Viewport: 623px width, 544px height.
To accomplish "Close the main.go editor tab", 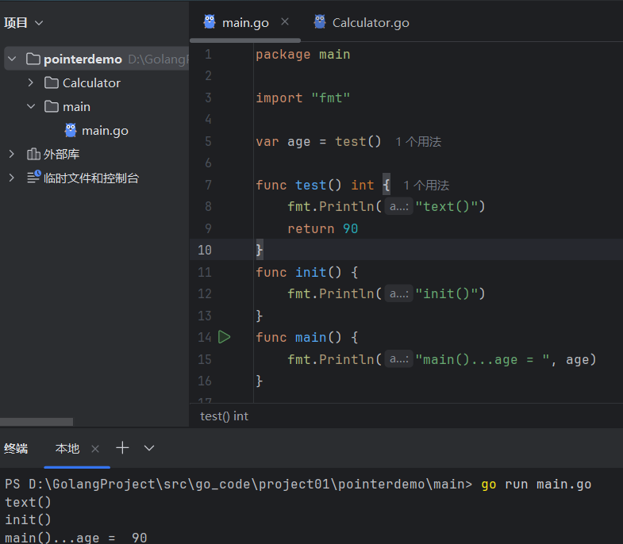I will pyautogui.click(x=285, y=21).
